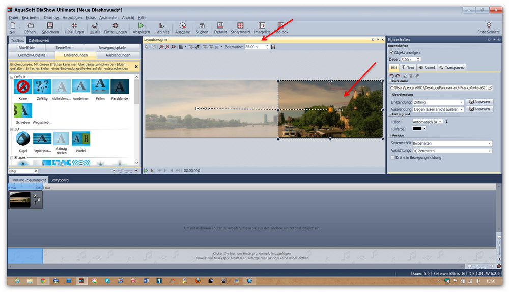This screenshot has height=292, width=509.
Task: Click the Suchen binoculars icon
Action: 202,26
